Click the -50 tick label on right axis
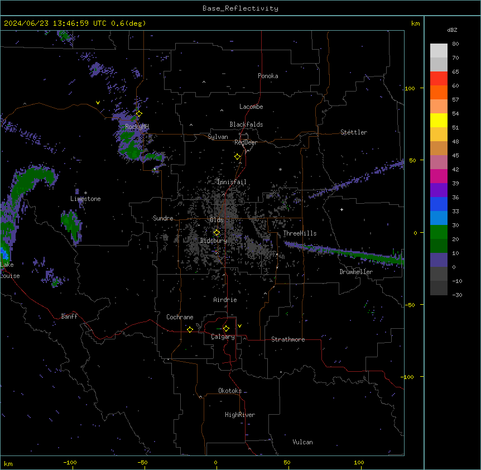This screenshot has width=481, height=470. 410,305
